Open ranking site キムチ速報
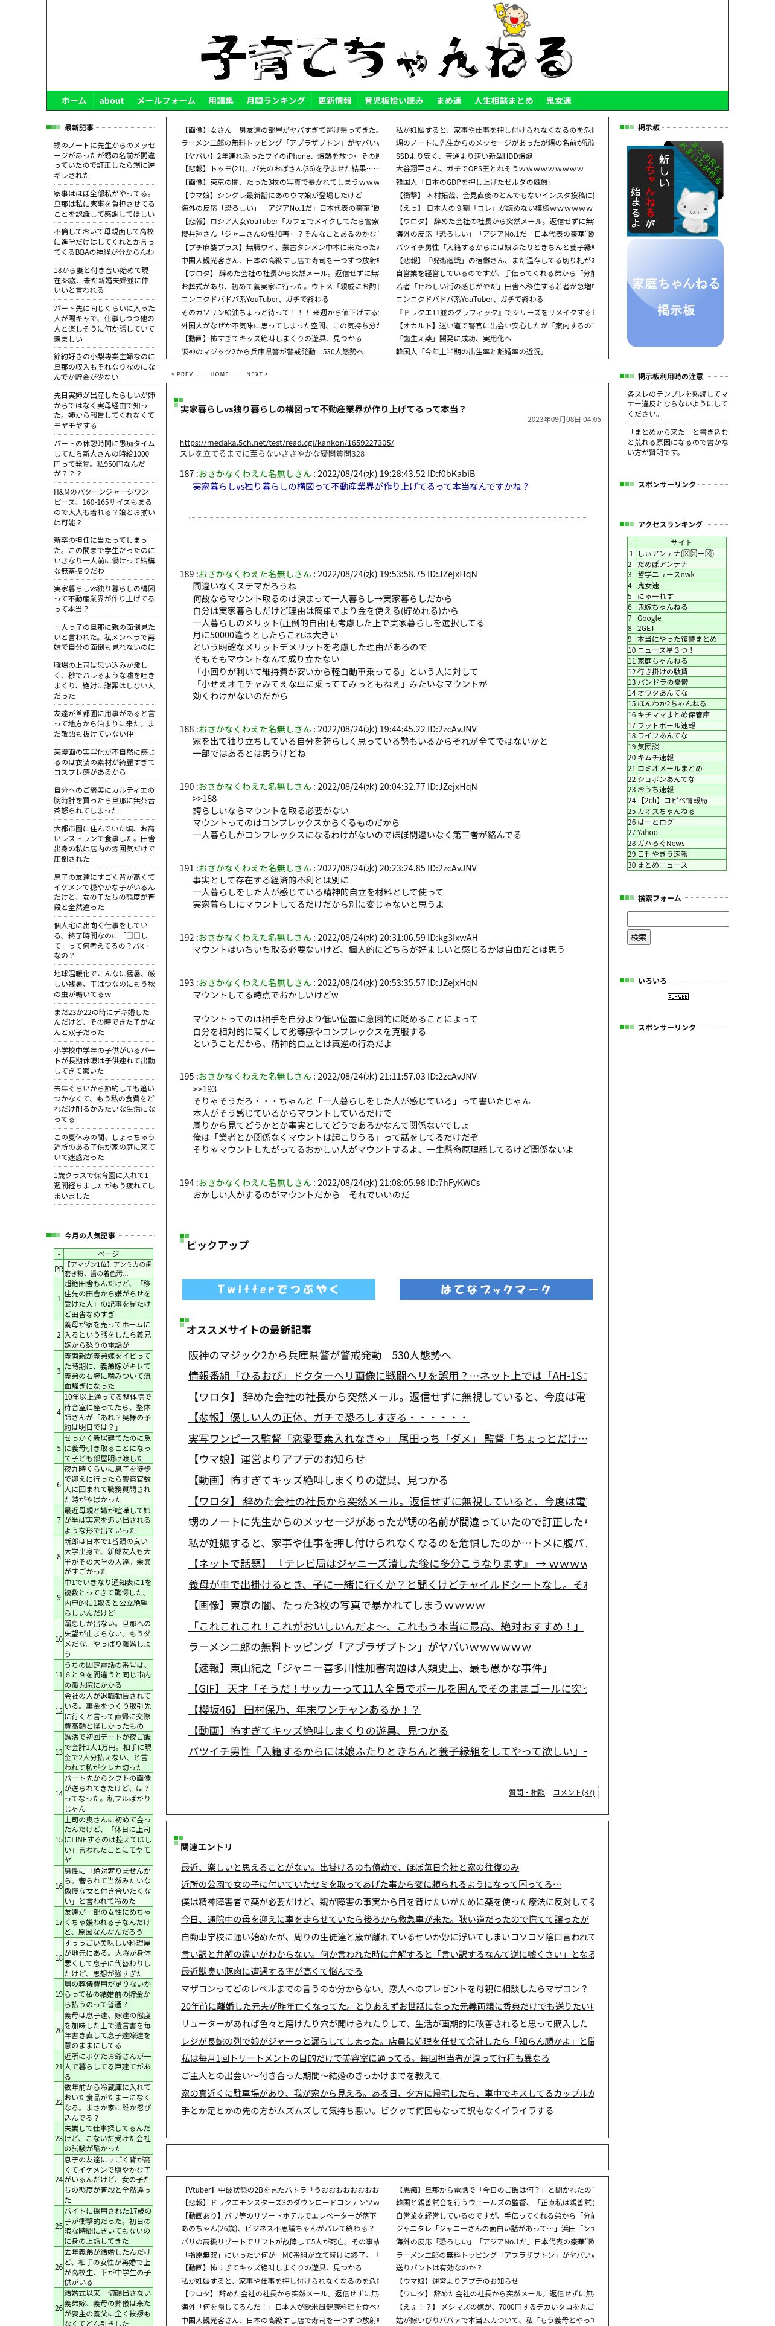 click(x=655, y=758)
